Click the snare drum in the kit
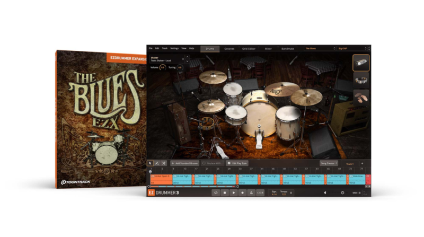This screenshot has width=424, height=237. tap(236, 114)
